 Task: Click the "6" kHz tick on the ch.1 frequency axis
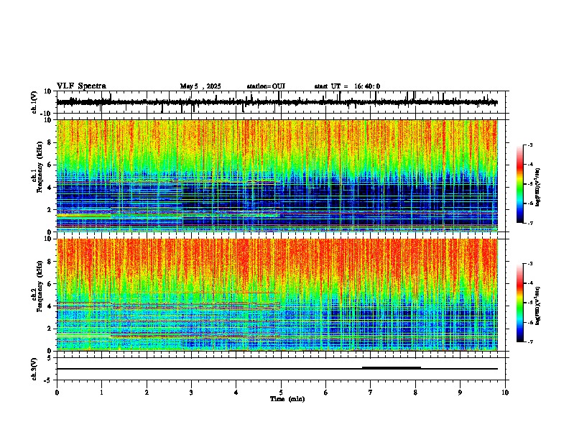click(x=50, y=165)
